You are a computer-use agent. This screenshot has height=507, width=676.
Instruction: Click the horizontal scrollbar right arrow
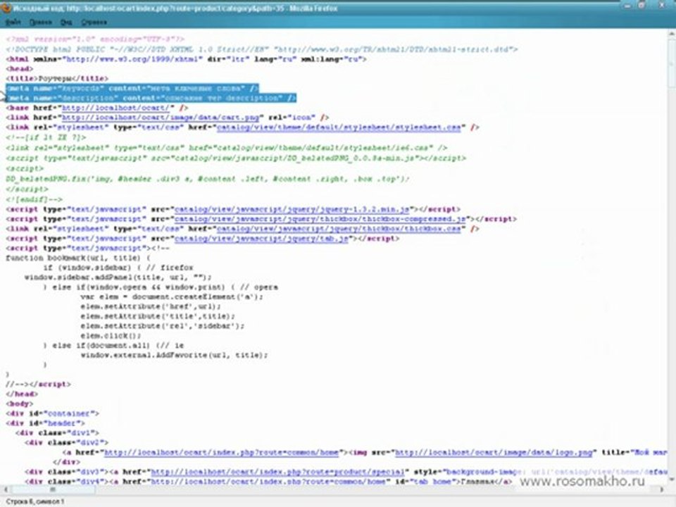pos(662,490)
